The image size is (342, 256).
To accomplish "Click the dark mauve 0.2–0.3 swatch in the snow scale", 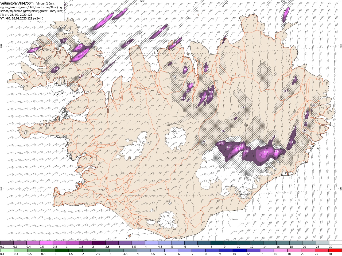I will 7,243.
